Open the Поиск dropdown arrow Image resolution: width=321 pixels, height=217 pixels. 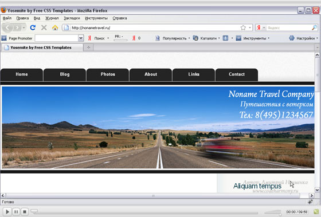click(108, 38)
